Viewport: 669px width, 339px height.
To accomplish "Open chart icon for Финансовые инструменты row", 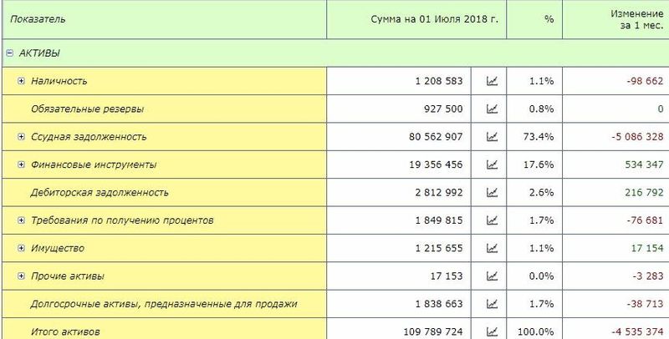I will pyautogui.click(x=492, y=164).
